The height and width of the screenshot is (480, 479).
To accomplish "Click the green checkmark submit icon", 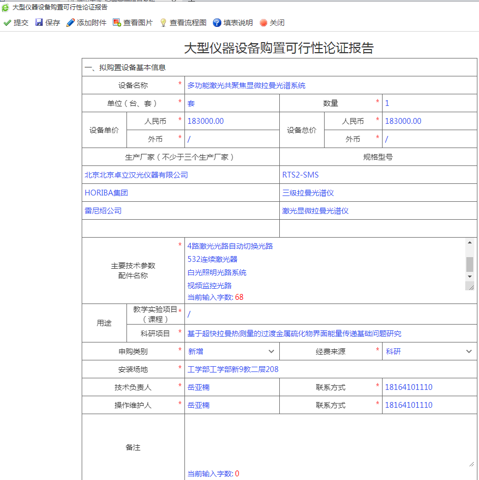I will click(x=7, y=23).
